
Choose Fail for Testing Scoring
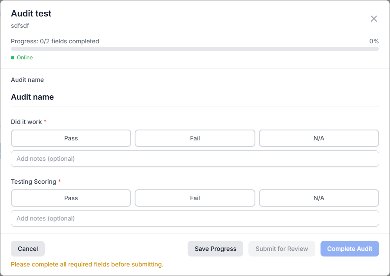point(195,198)
